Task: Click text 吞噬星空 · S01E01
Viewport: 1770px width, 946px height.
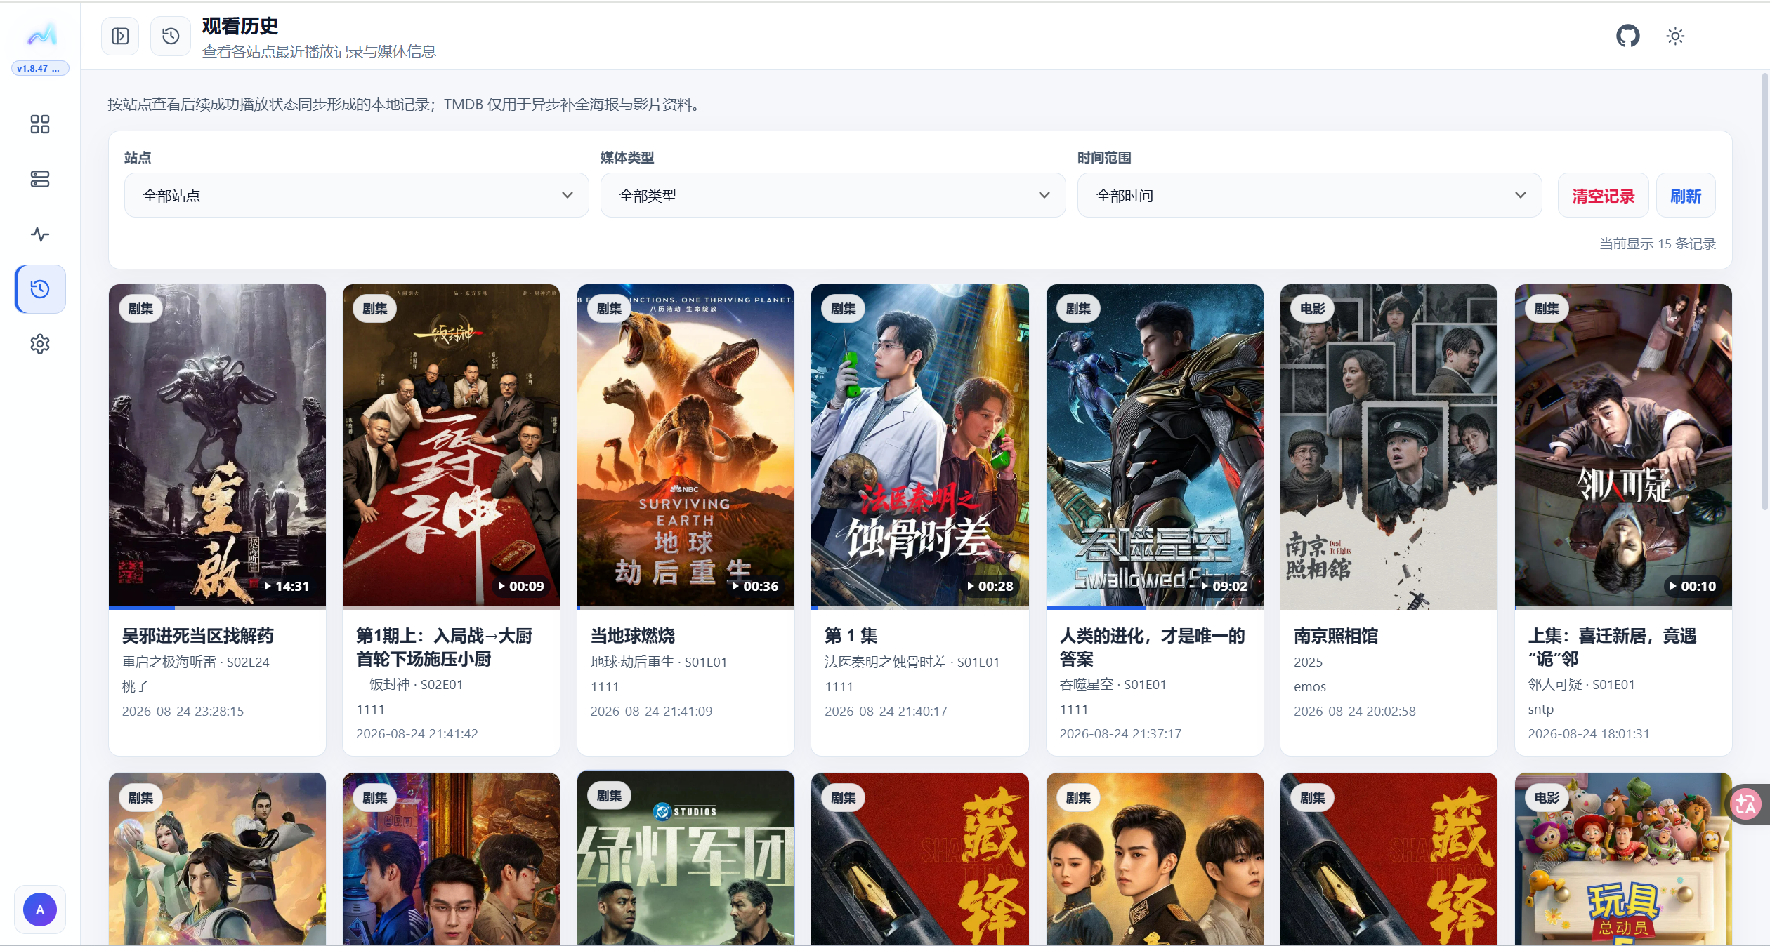Action: 1113,684
